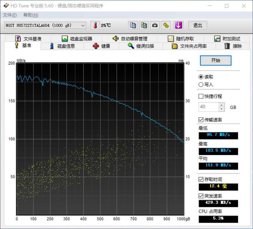The image size is (253, 229).
Task: Click the thermometer temperature icon
Action: point(95,26)
